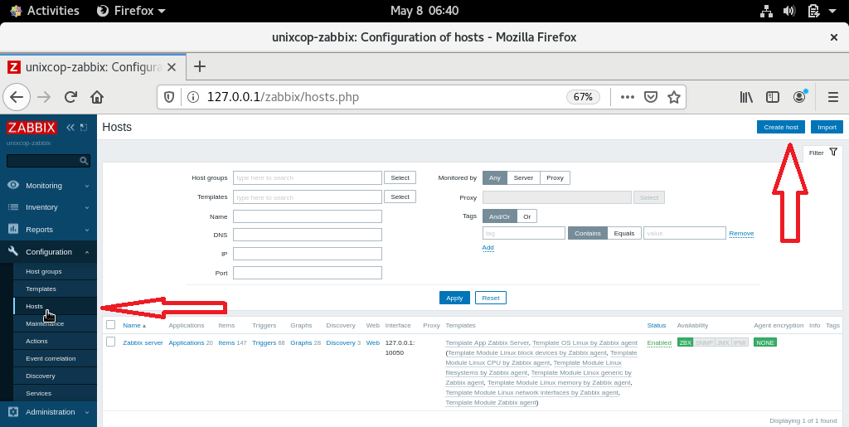Open page actions three-dot menu
The image size is (849, 427).
coord(627,97)
